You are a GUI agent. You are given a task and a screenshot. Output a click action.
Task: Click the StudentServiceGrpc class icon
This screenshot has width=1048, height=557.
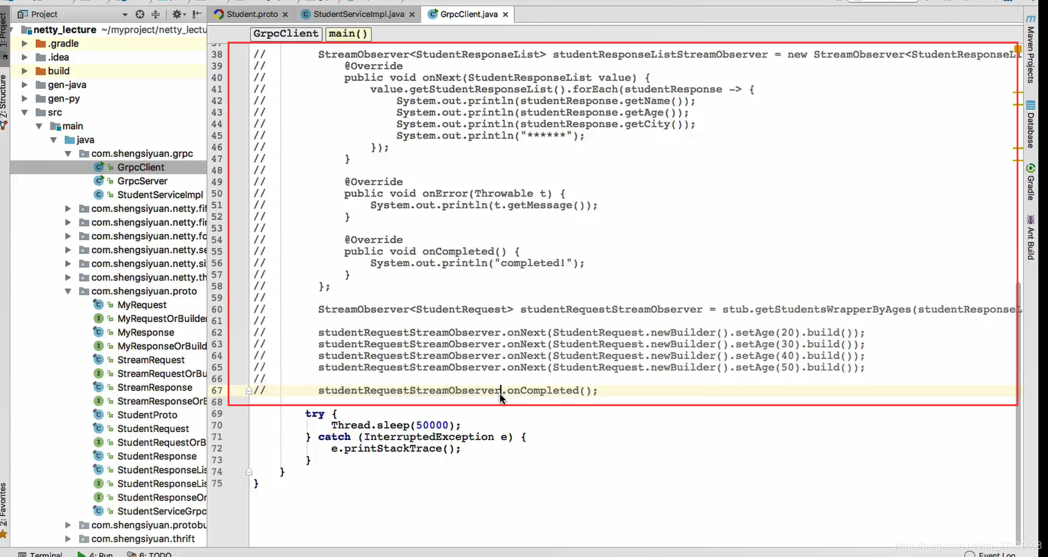98,511
